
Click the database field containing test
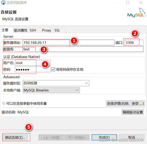(x=83, y=49)
